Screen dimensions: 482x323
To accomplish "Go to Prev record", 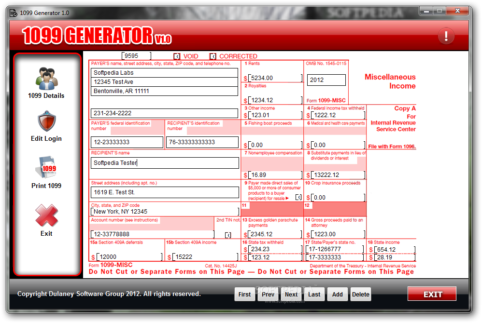I will pyautogui.click(x=268, y=295).
